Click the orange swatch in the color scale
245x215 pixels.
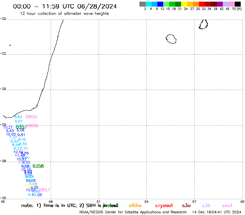tap(196, 4)
